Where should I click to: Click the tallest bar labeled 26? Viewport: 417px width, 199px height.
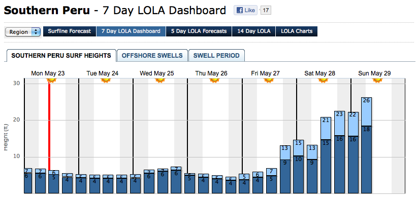367,145
